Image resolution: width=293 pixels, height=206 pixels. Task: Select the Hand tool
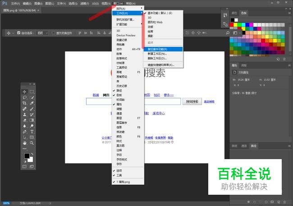coord(24,143)
